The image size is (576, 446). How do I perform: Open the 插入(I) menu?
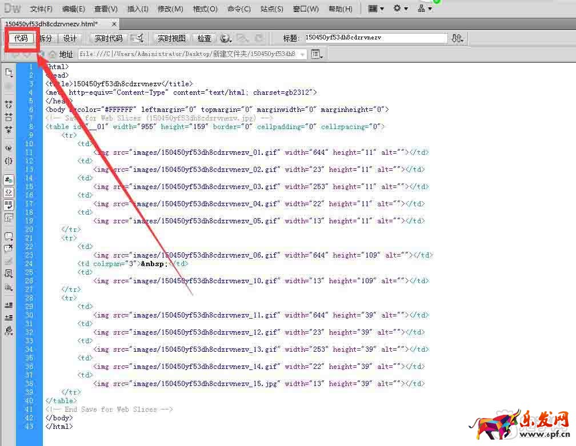coord(138,9)
